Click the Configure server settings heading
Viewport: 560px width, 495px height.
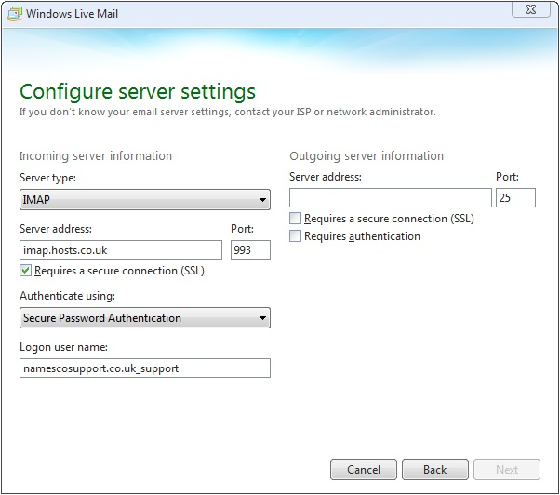[138, 92]
